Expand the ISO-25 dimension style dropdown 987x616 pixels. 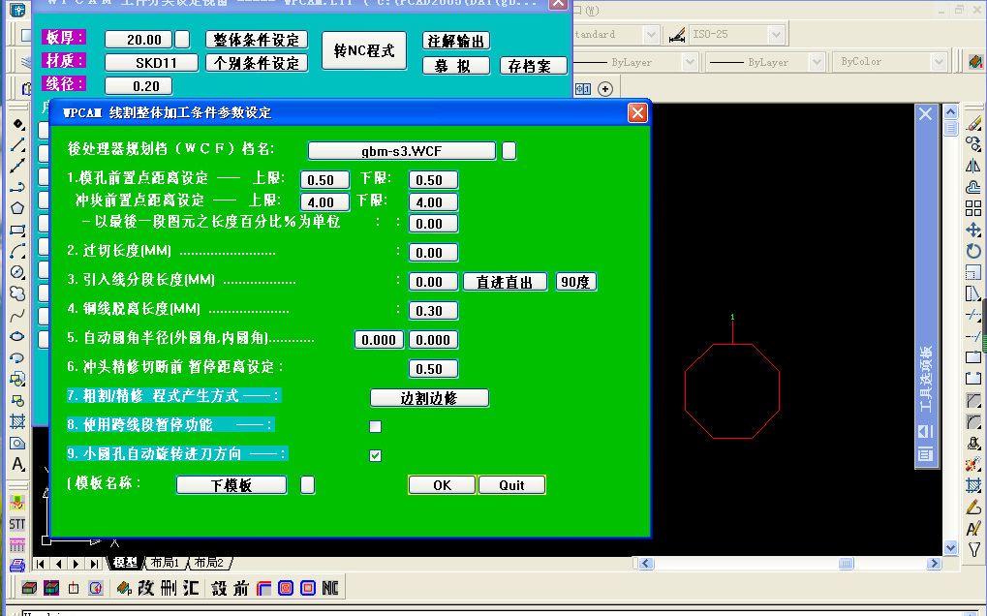(x=774, y=35)
